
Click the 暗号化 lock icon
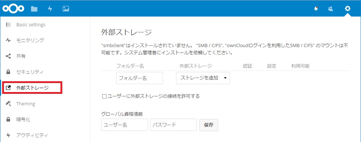pos(8,119)
